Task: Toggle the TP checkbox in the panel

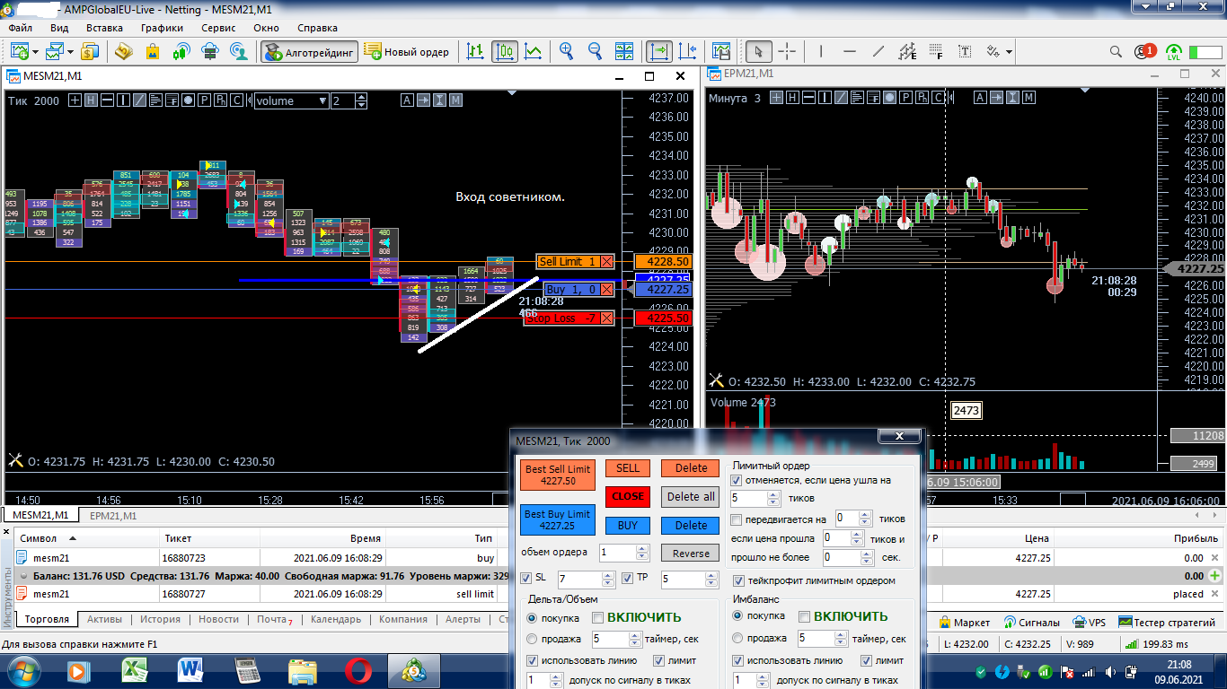Action: pyautogui.click(x=629, y=579)
